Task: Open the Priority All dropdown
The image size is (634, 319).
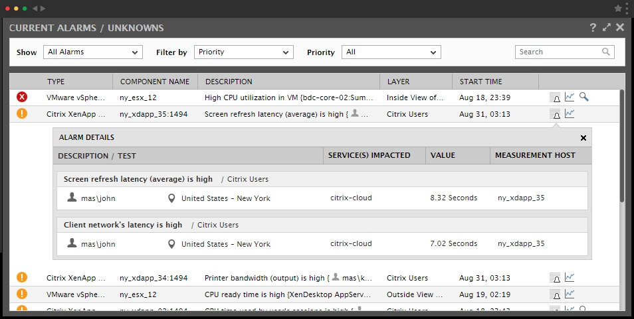Action: point(391,52)
